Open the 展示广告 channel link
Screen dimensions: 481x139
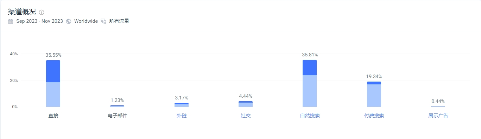pyautogui.click(x=438, y=116)
